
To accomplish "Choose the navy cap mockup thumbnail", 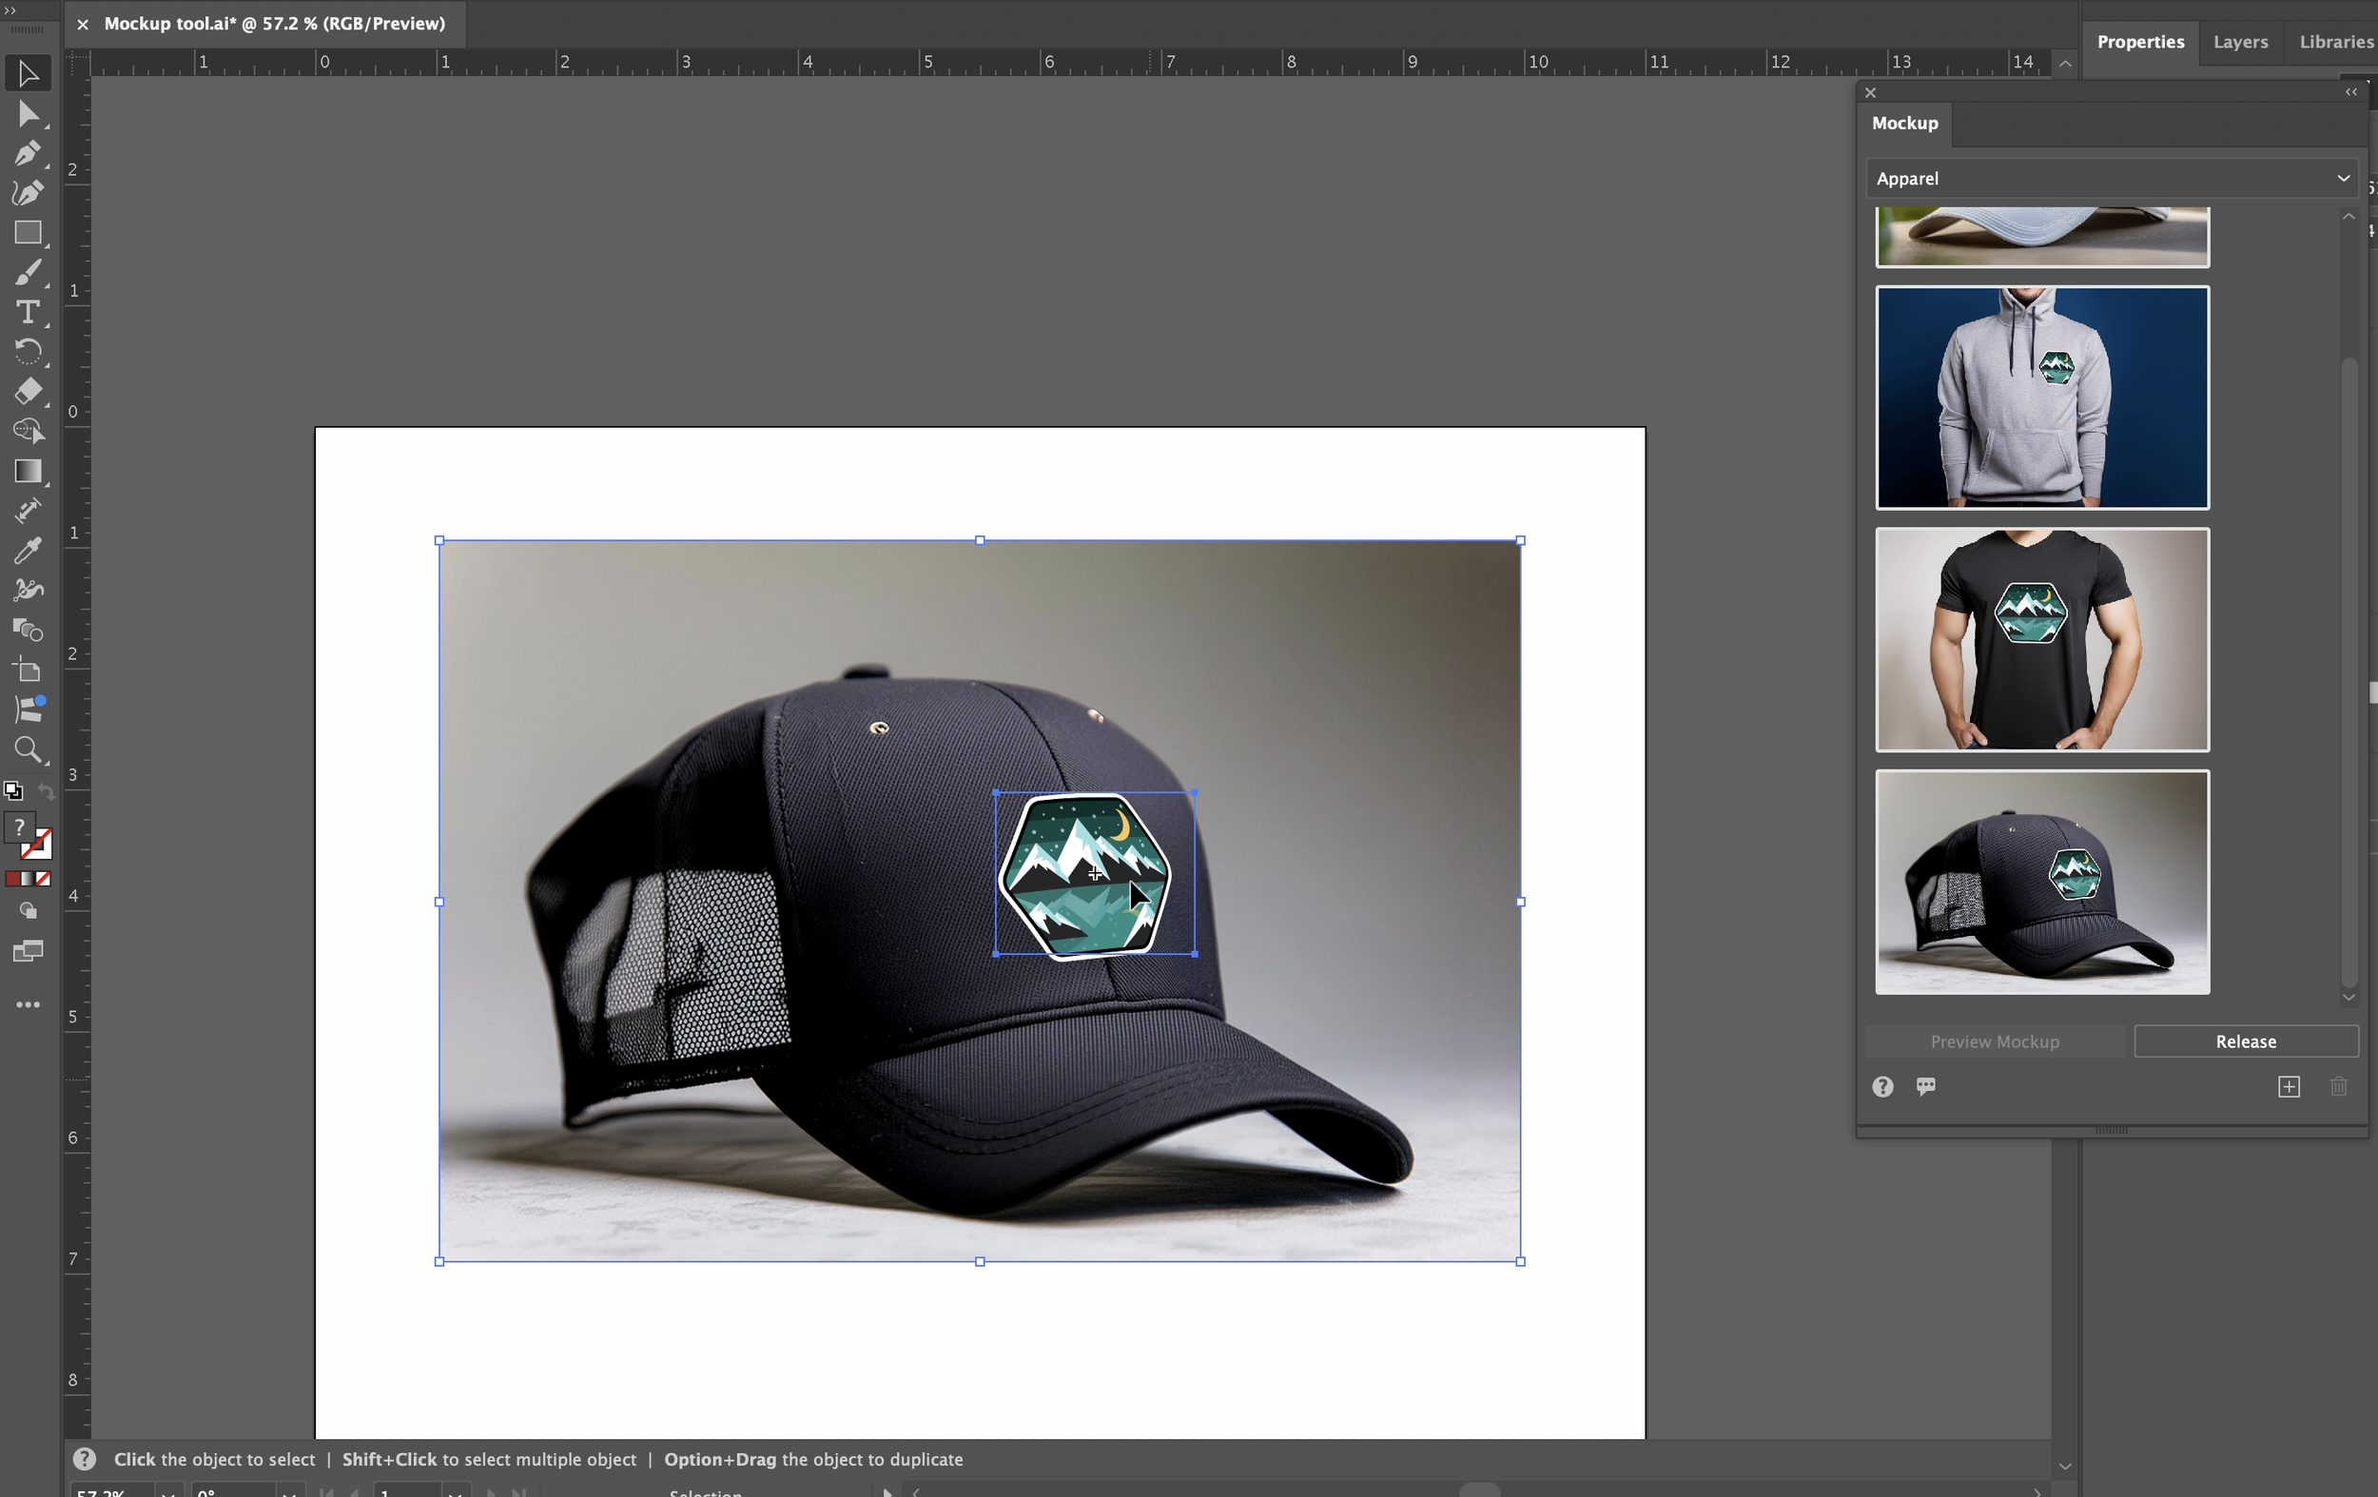I will (x=2042, y=882).
